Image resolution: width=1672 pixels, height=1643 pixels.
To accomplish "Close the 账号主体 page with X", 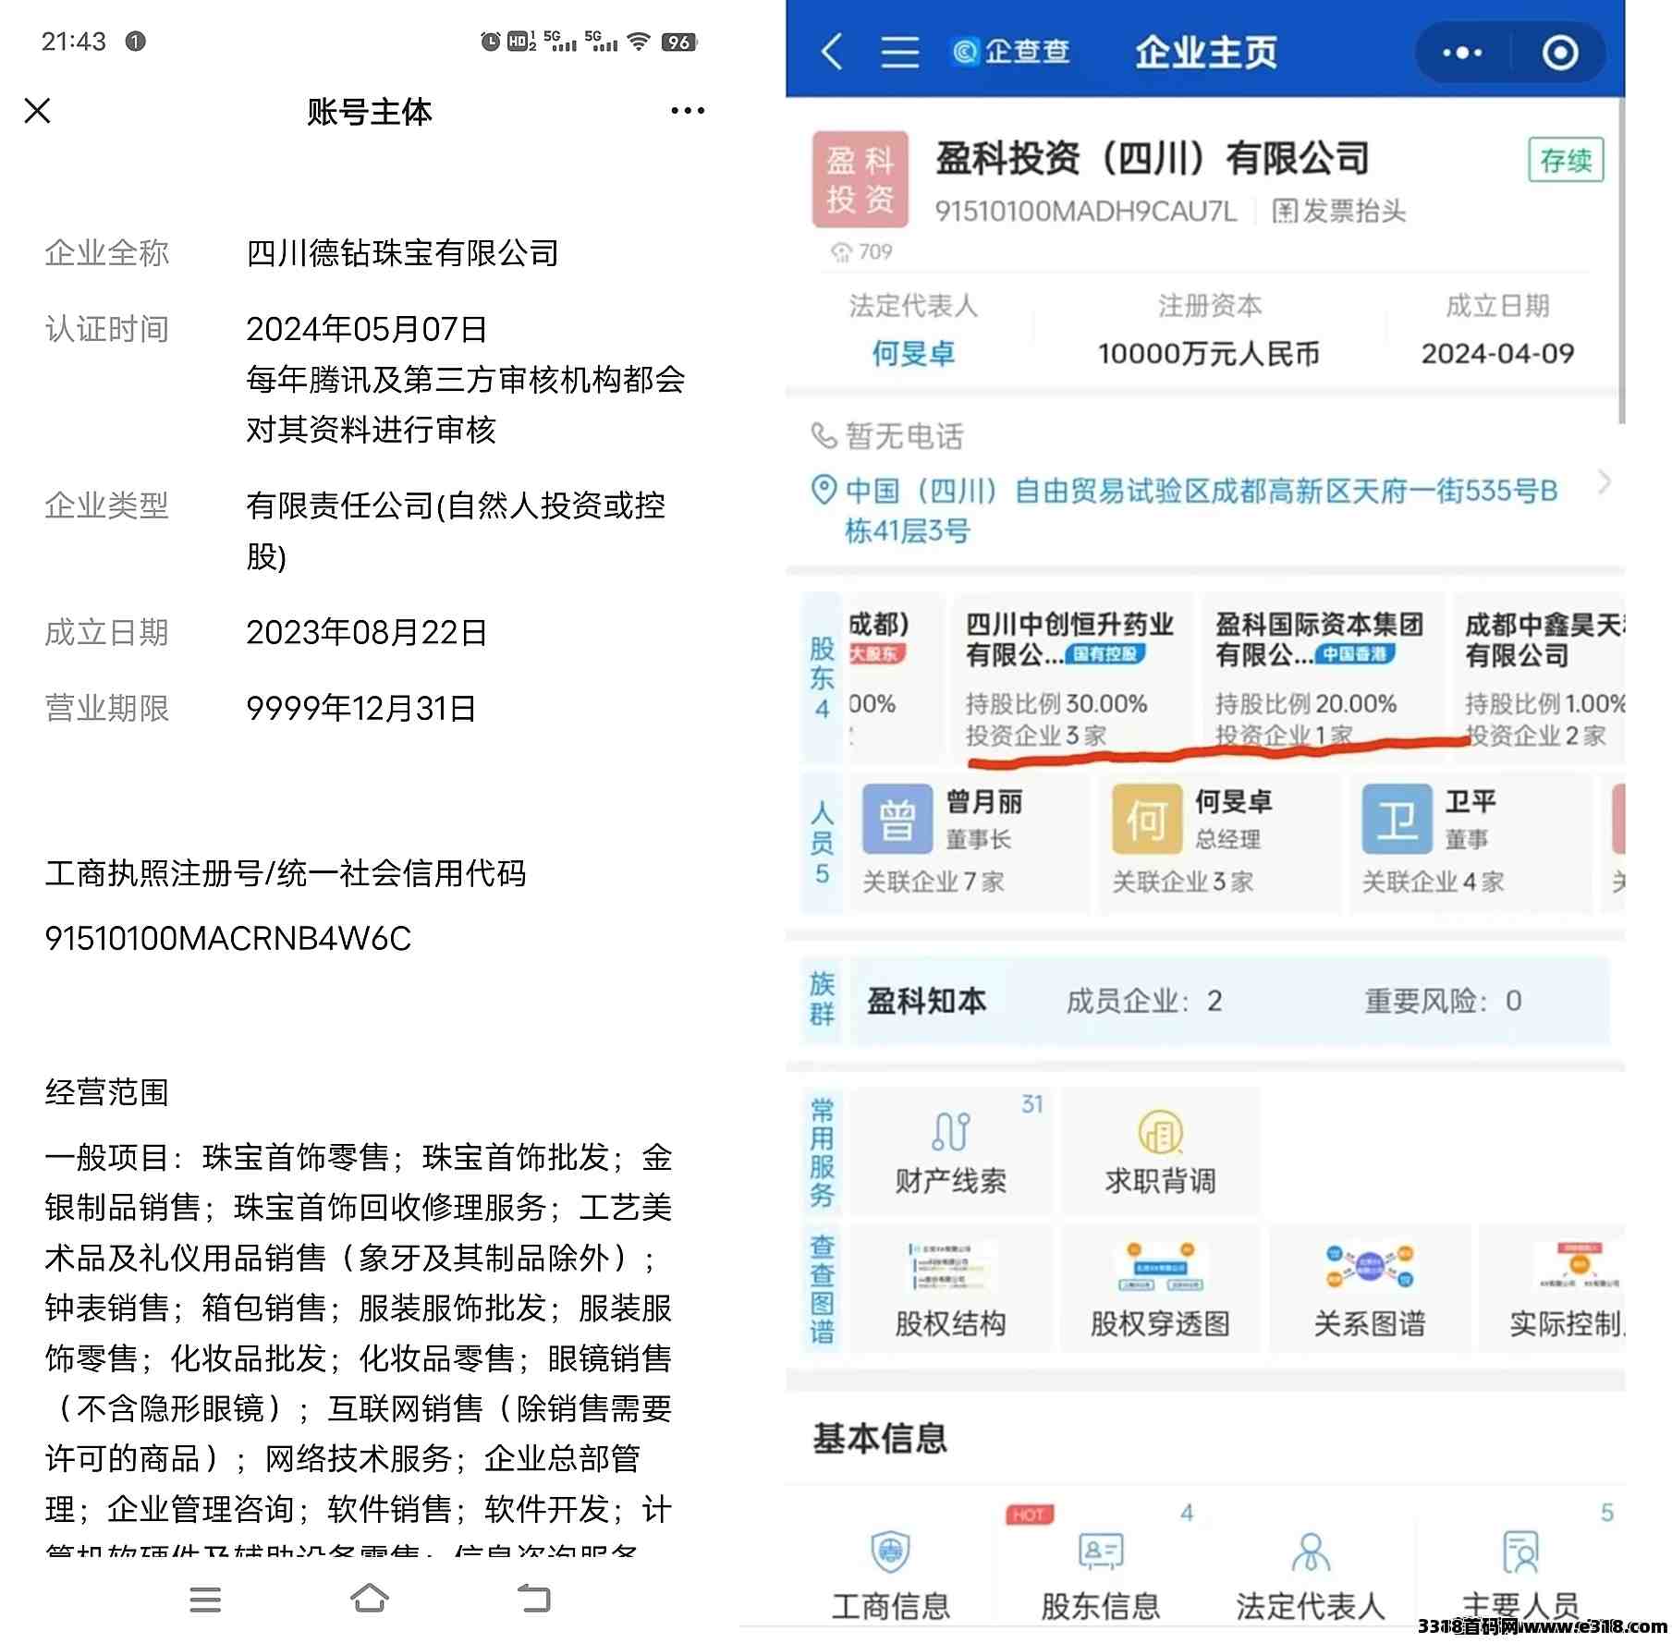I will click(37, 111).
